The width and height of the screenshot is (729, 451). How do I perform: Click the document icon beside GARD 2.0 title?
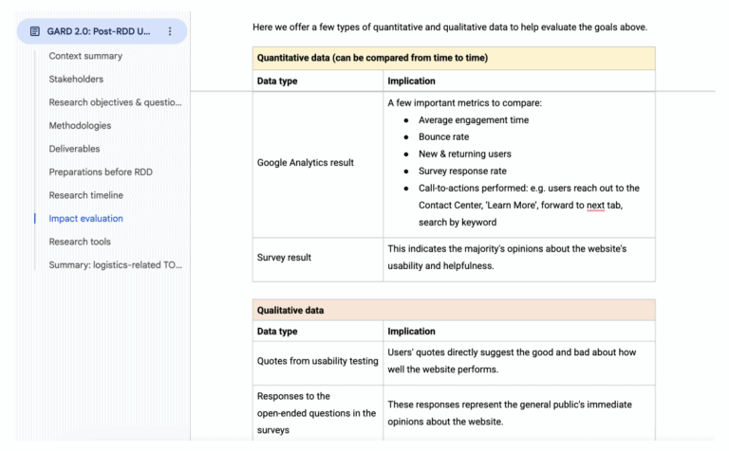tap(35, 31)
